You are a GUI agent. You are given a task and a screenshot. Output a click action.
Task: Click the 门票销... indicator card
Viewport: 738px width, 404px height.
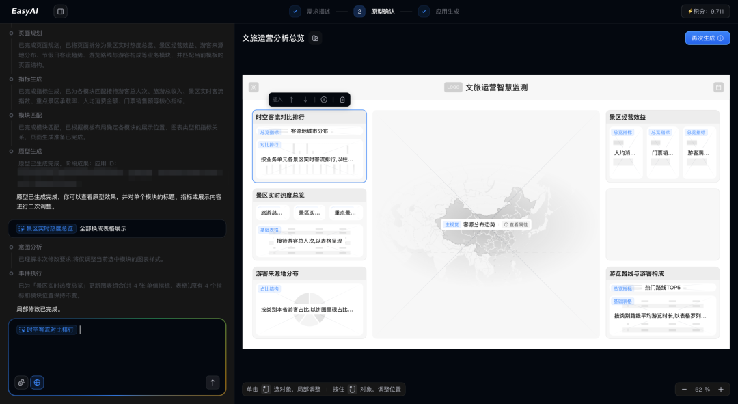click(662, 152)
